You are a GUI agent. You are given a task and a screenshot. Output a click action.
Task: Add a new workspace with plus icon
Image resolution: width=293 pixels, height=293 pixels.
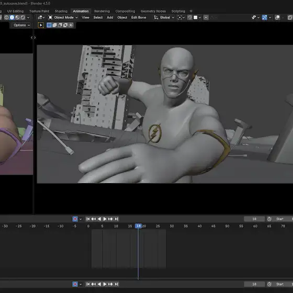pyautogui.click(x=191, y=11)
